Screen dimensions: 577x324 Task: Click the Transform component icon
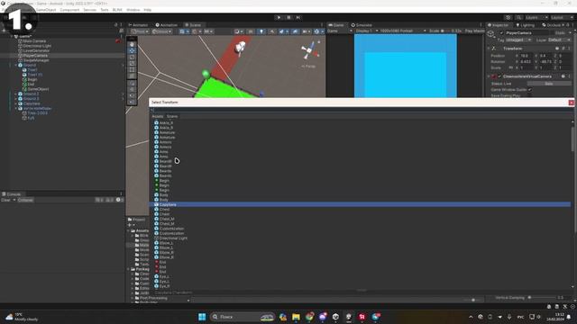pyautogui.click(x=494, y=49)
